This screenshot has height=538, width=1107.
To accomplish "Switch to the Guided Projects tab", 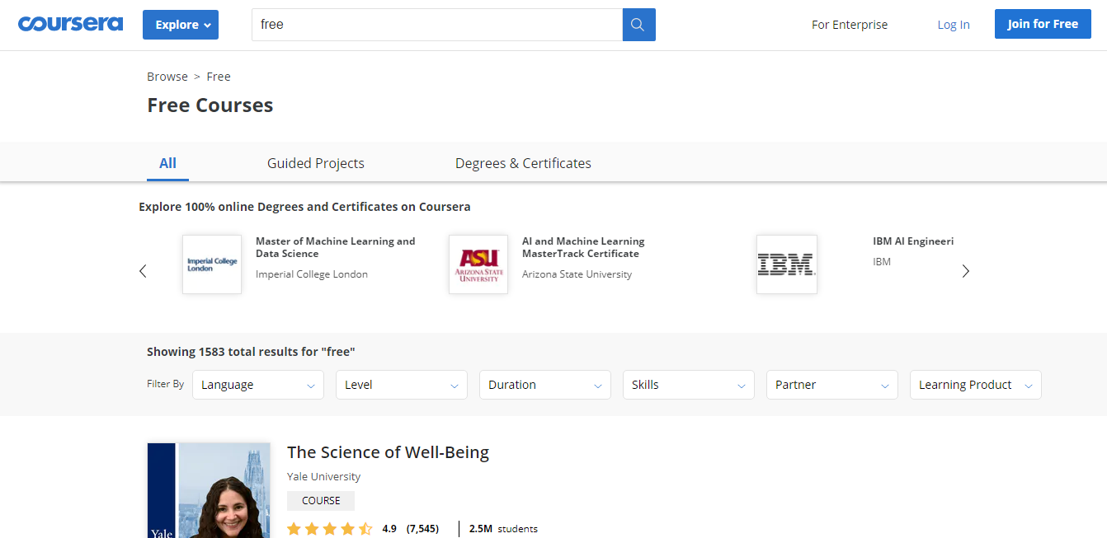I will pyautogui.click(x=315, y=163).
